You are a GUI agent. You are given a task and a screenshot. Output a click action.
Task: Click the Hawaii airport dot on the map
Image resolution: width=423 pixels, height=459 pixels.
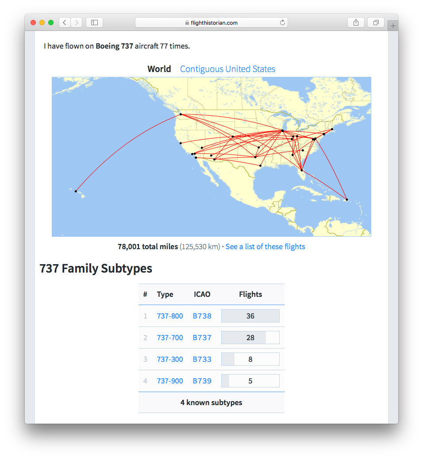pos(75,192)
